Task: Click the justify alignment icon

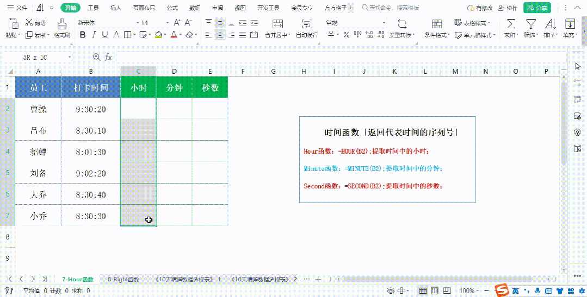Action: [243, 35]
